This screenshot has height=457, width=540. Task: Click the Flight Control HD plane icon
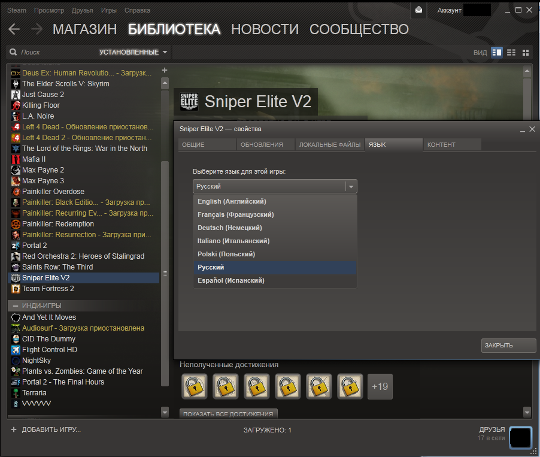pyautogui.click(x=16, y=350)
